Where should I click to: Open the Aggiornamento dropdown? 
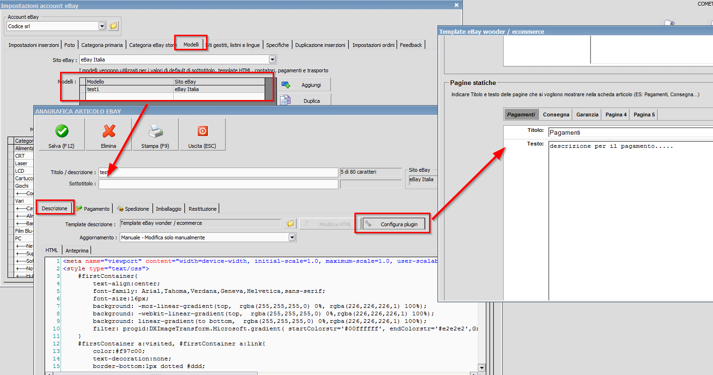(292, 237)
